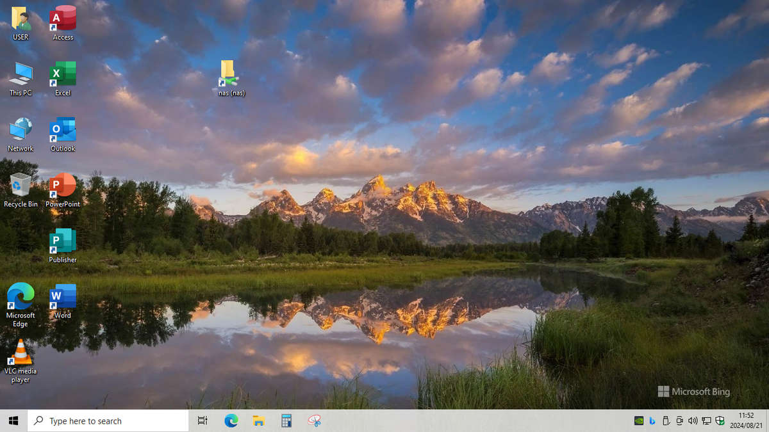Select the Microsoft Edge desktop shortcut
Image resolution: width=769 pixels, height=432 pixels.
coord(21,297)
